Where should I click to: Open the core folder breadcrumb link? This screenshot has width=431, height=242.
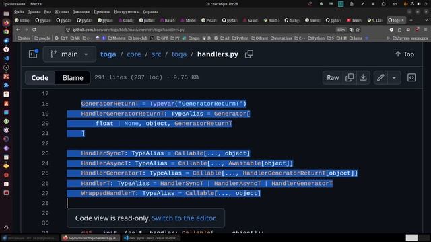click(x=134, y=54)
